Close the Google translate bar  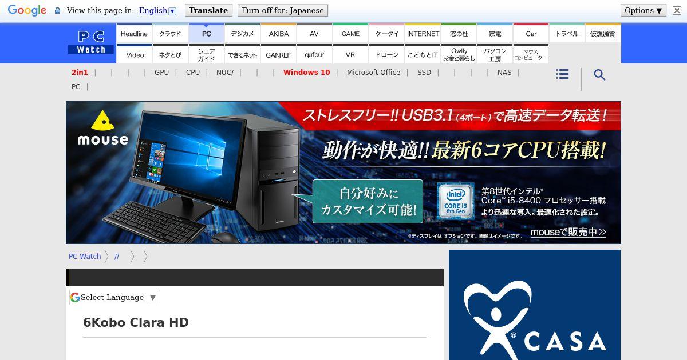677,10
